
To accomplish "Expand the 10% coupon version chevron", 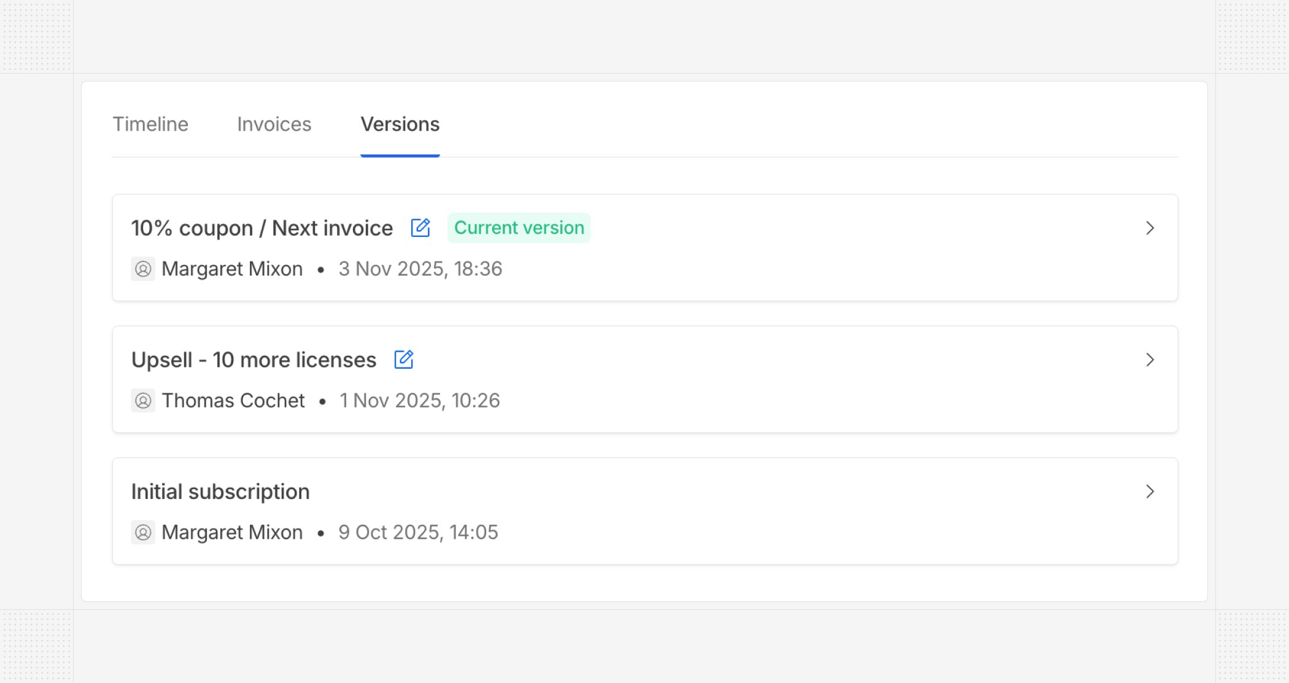I will [x=1150, y=228].
